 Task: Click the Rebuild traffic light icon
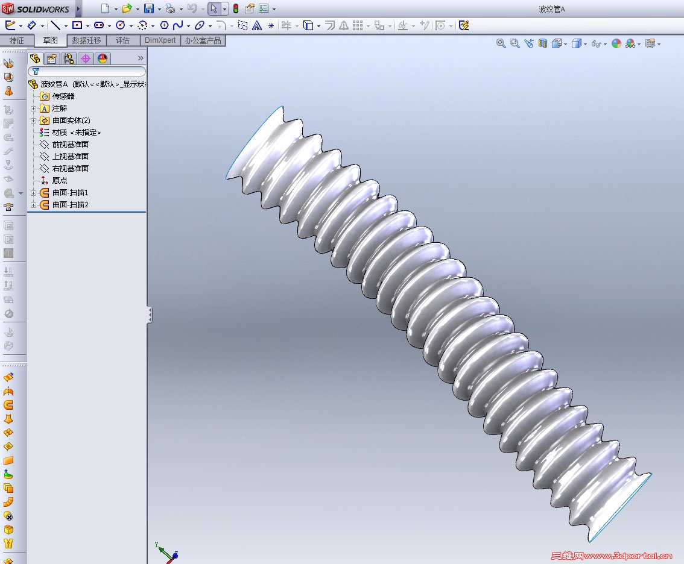(236, 8)
